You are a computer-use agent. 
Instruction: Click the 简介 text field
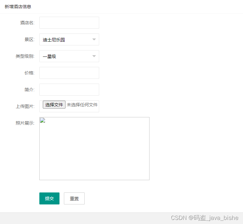point(69,90)
